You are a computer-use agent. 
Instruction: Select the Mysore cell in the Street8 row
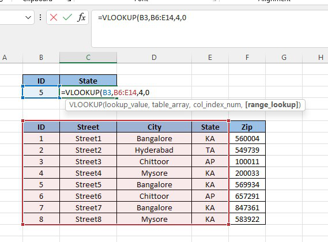point(154,219)
